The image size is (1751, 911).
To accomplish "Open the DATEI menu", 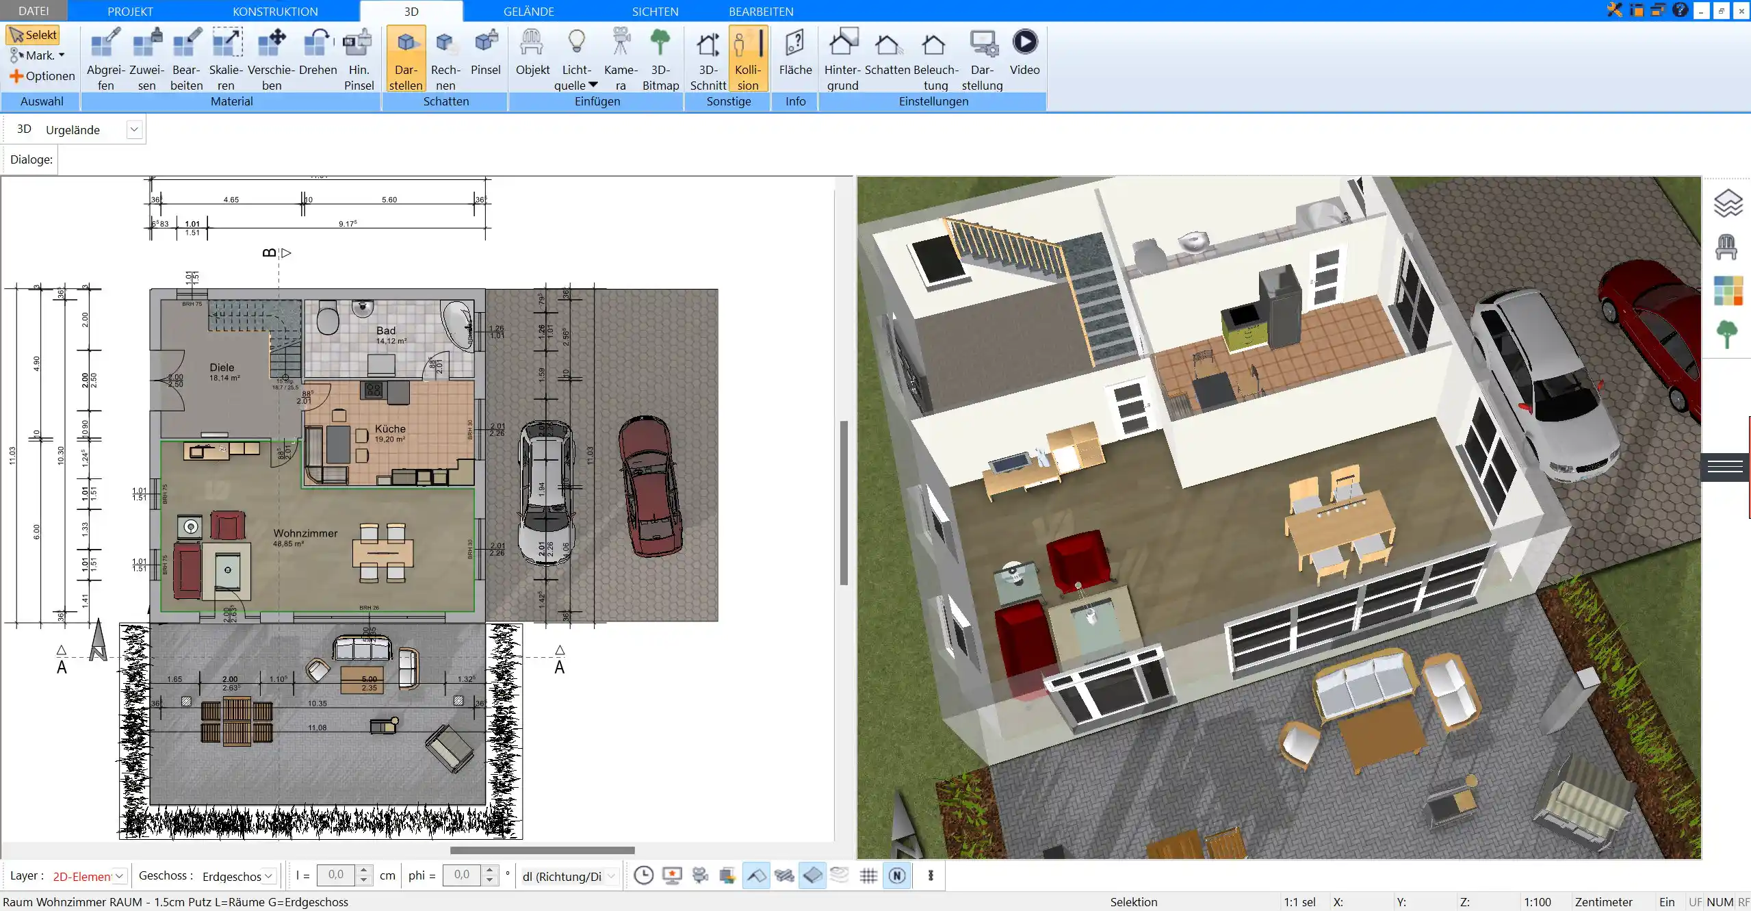I will (34, 11).
